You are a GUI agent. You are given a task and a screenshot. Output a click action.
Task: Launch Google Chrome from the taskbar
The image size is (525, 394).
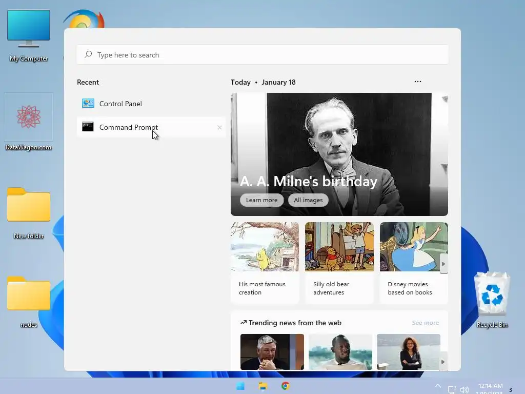pyautogui.click(x=285, y=386)
